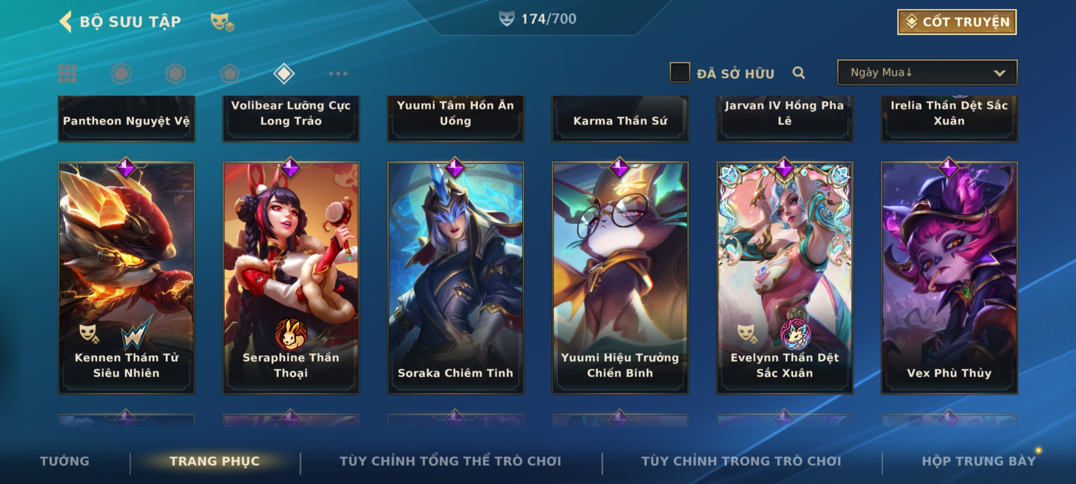Image resolution: width=1076 pixels, height=484 pixels.
Task: Open the mask collection icon near title
Action: coord(222,22)
